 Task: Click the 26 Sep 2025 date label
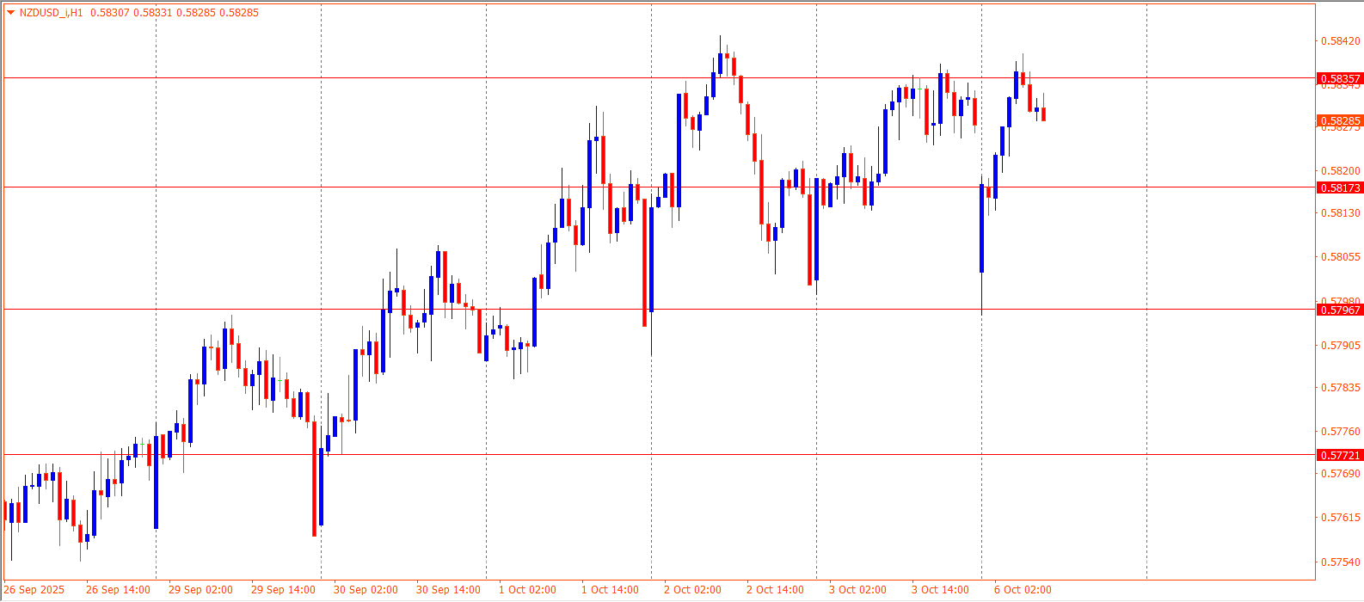pyautogui.click(x=34, y=590)
